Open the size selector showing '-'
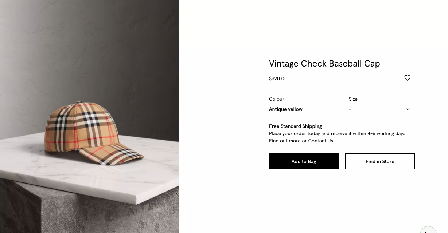Screen dimensions: 448x233 [378, 109]
